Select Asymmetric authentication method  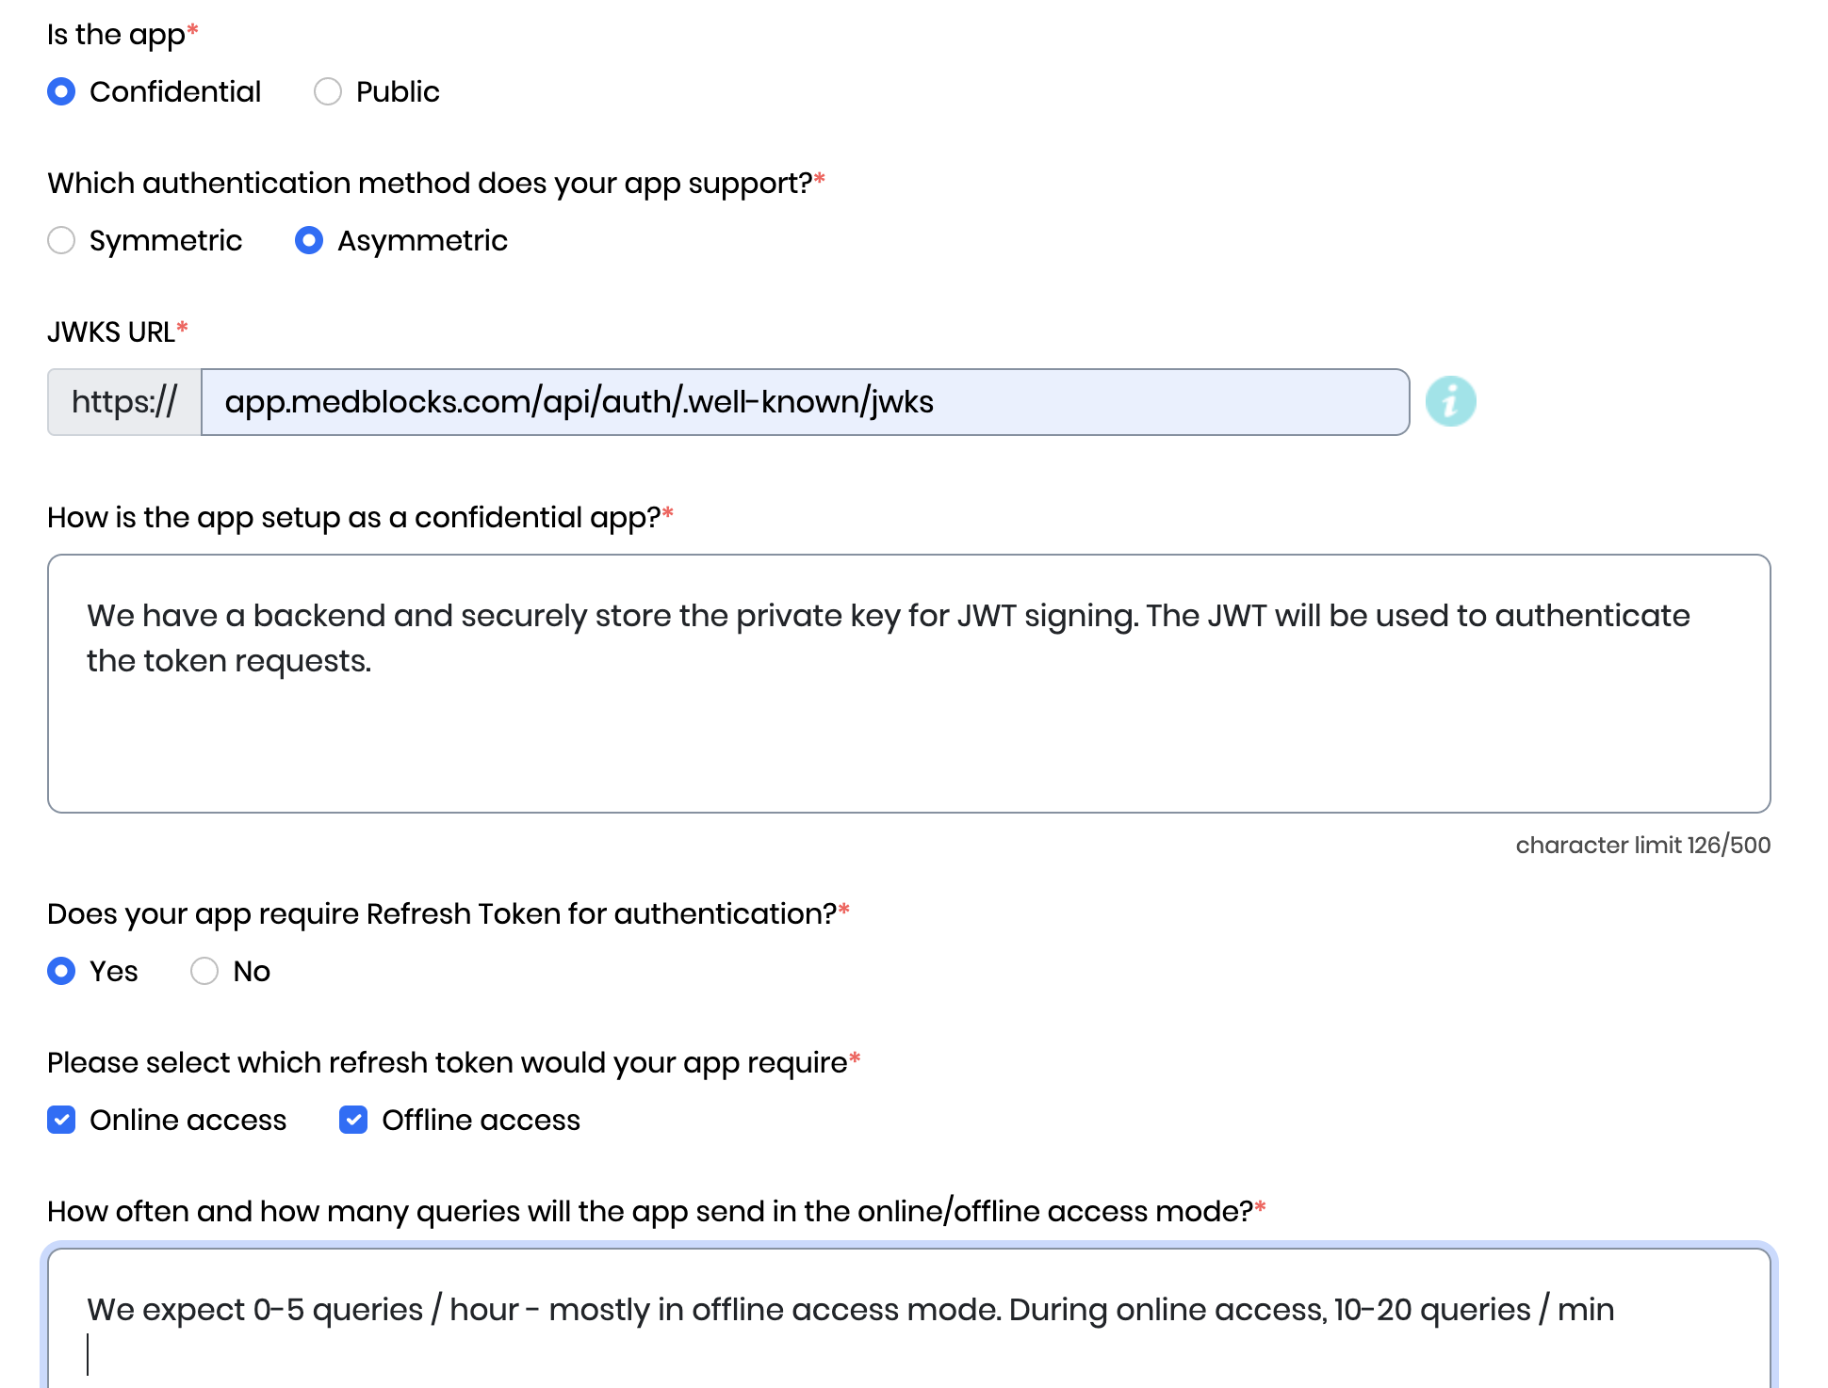pyautogui.click(x=309, y=240)
